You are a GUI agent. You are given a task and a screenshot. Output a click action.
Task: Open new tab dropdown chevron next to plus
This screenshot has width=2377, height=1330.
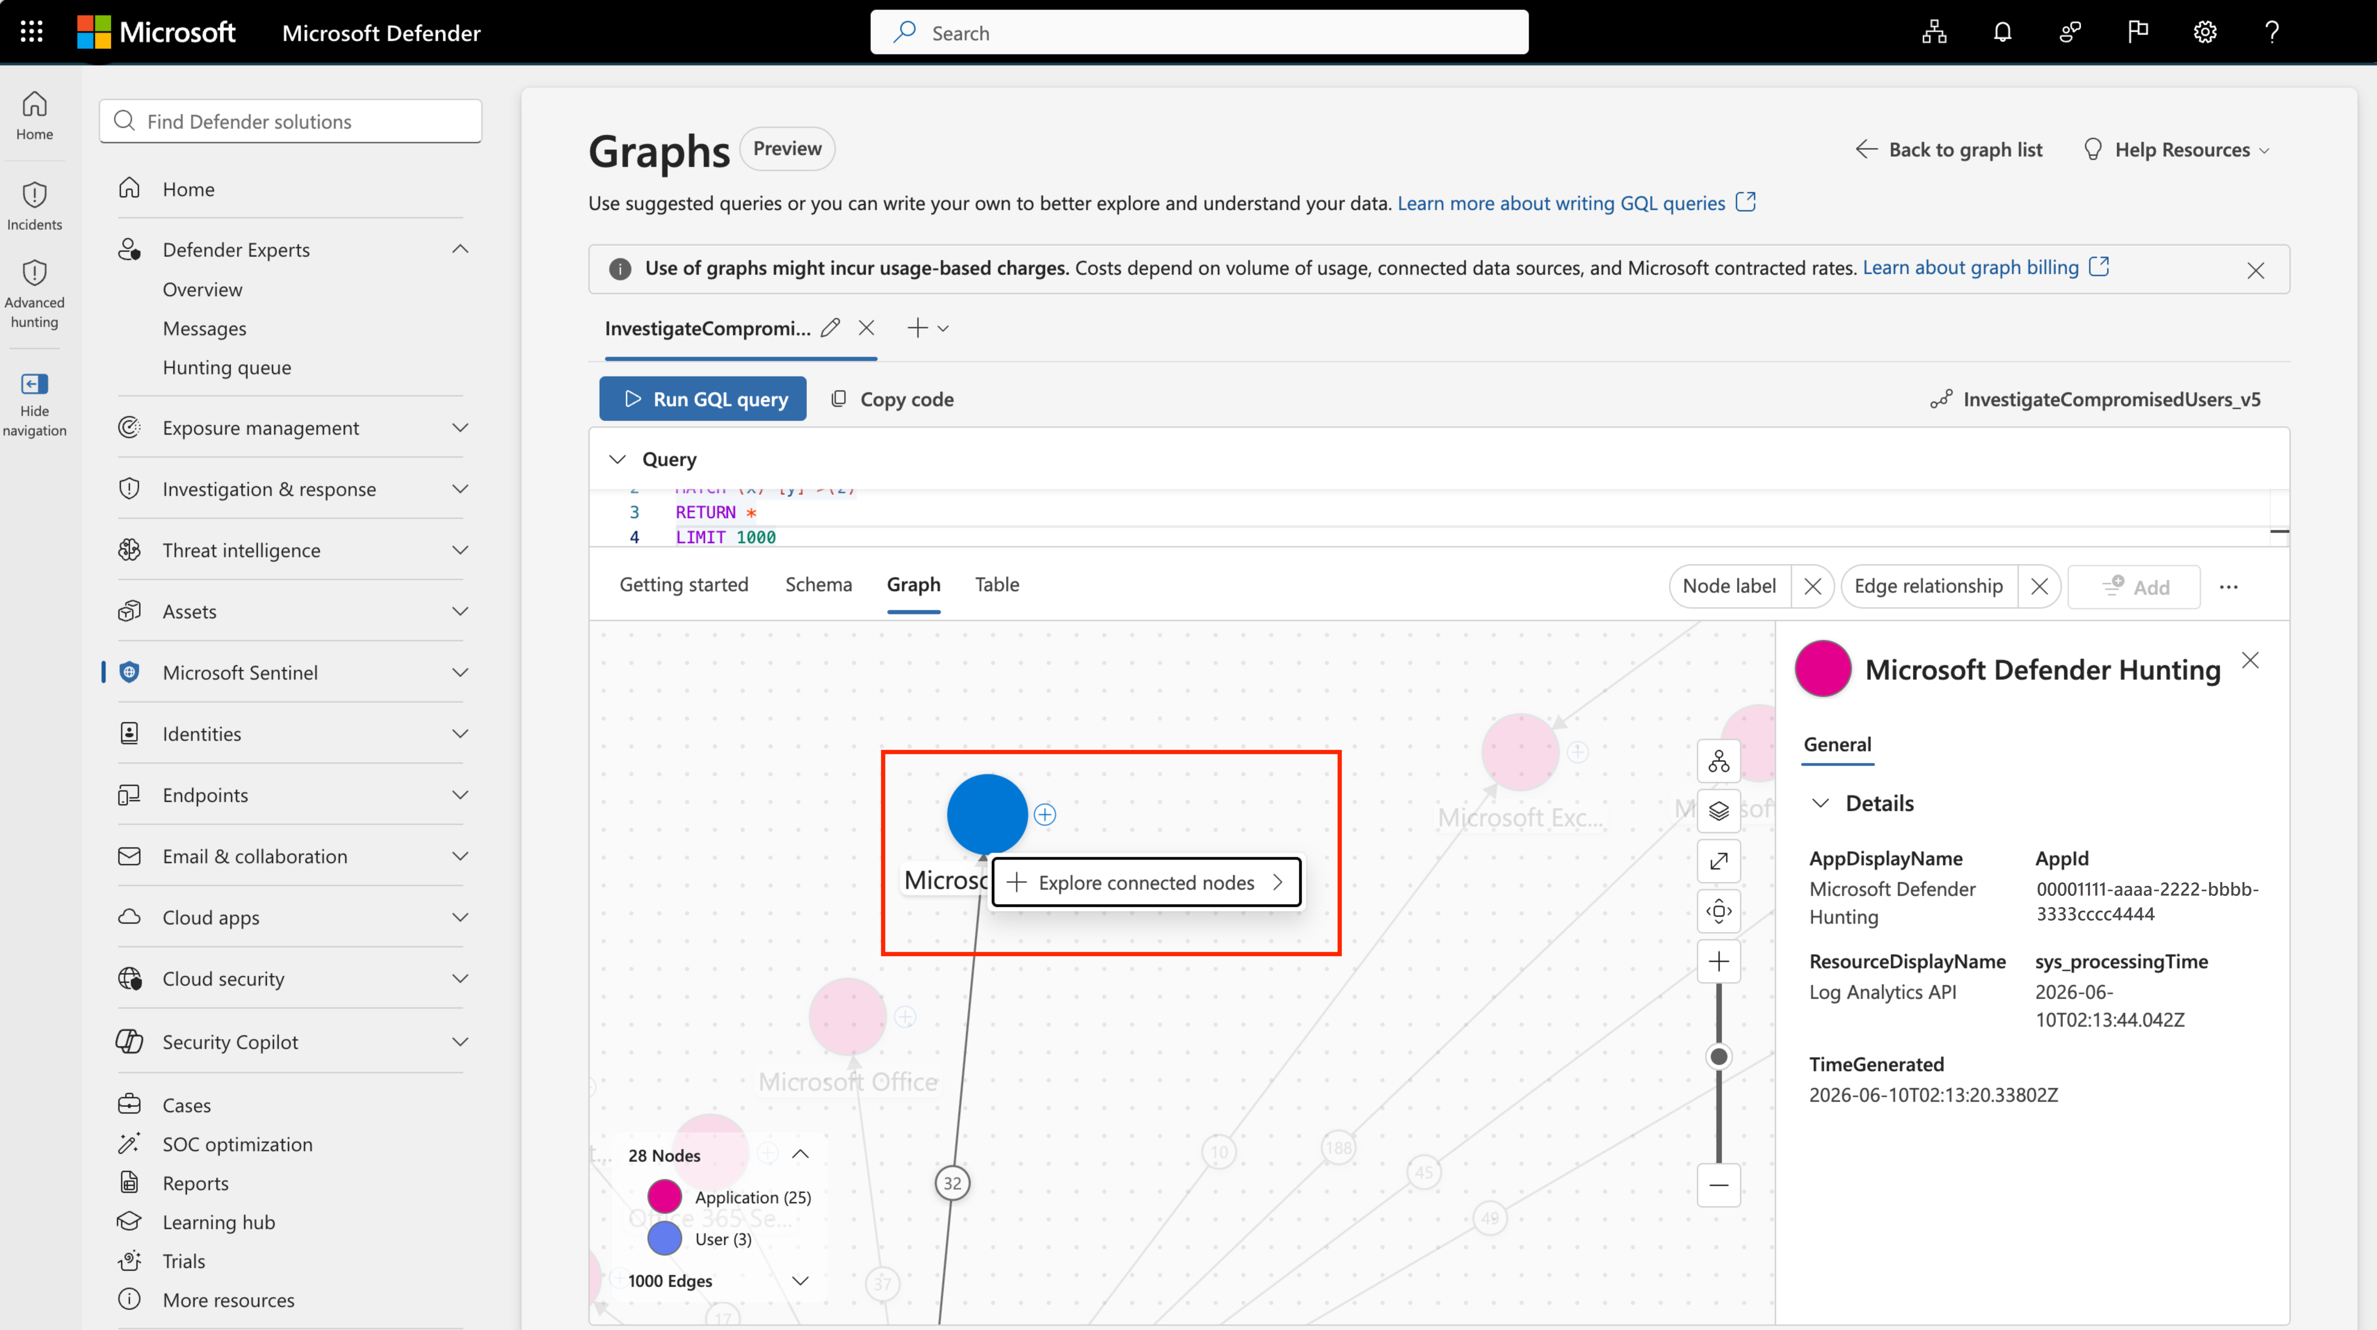[943, 329]
